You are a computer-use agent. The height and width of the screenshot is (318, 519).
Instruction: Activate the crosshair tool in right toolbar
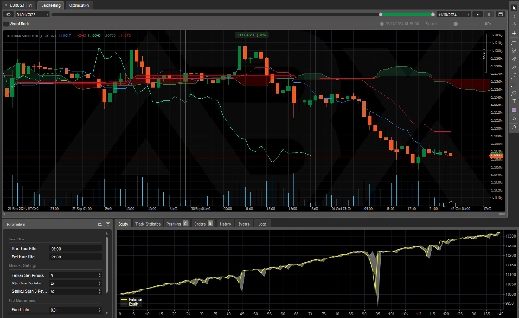pos(514,34)
